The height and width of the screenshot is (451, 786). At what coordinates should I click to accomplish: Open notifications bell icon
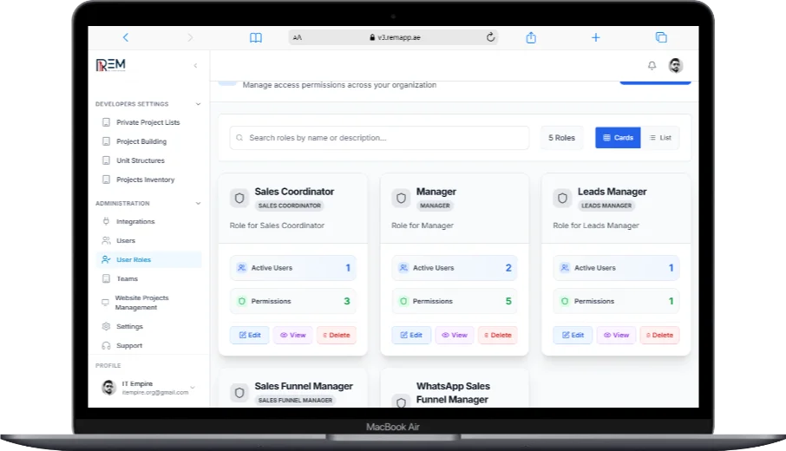[x=652, y=66]
